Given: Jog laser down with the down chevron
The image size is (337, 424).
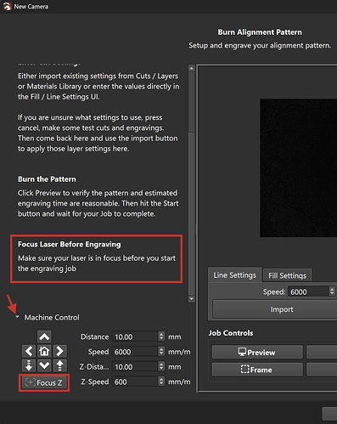Looking at the screenshot, I should (x=44, y=365).
